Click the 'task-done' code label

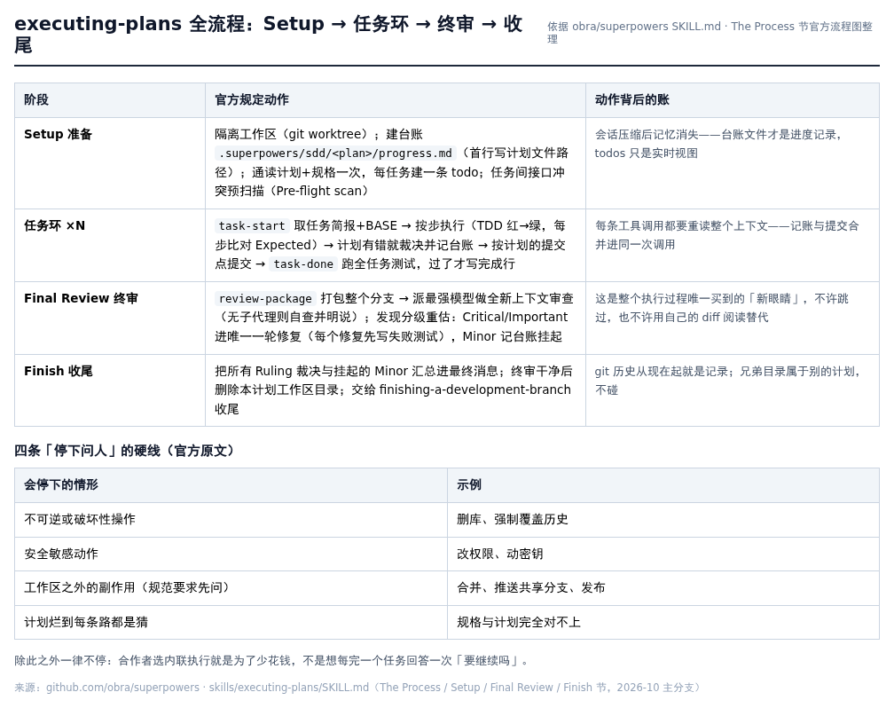pyautogui.click(x=303, y=264)
